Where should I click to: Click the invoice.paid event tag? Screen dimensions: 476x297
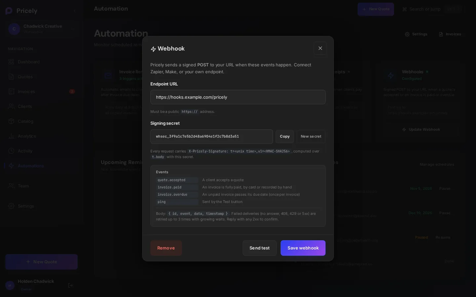pos(177,187)
